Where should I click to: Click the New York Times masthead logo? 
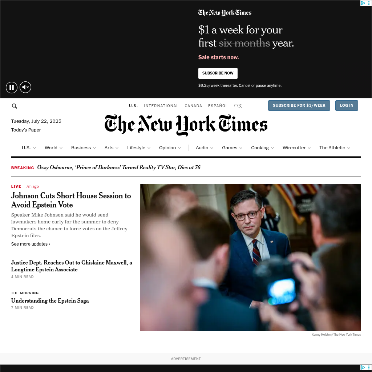coord(186,125)
